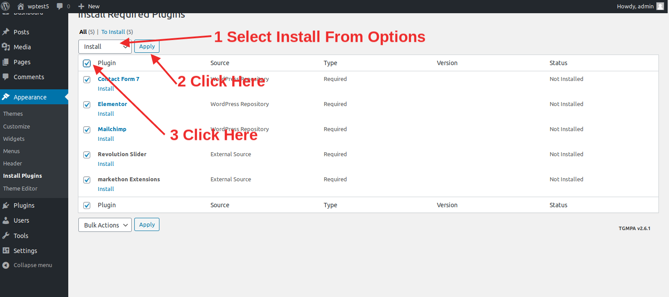Viewport: 669px width, 297px height.
Task: Toggle the select-all checkbox in table header
Action: pyautogui.click(x=87, y=63)
